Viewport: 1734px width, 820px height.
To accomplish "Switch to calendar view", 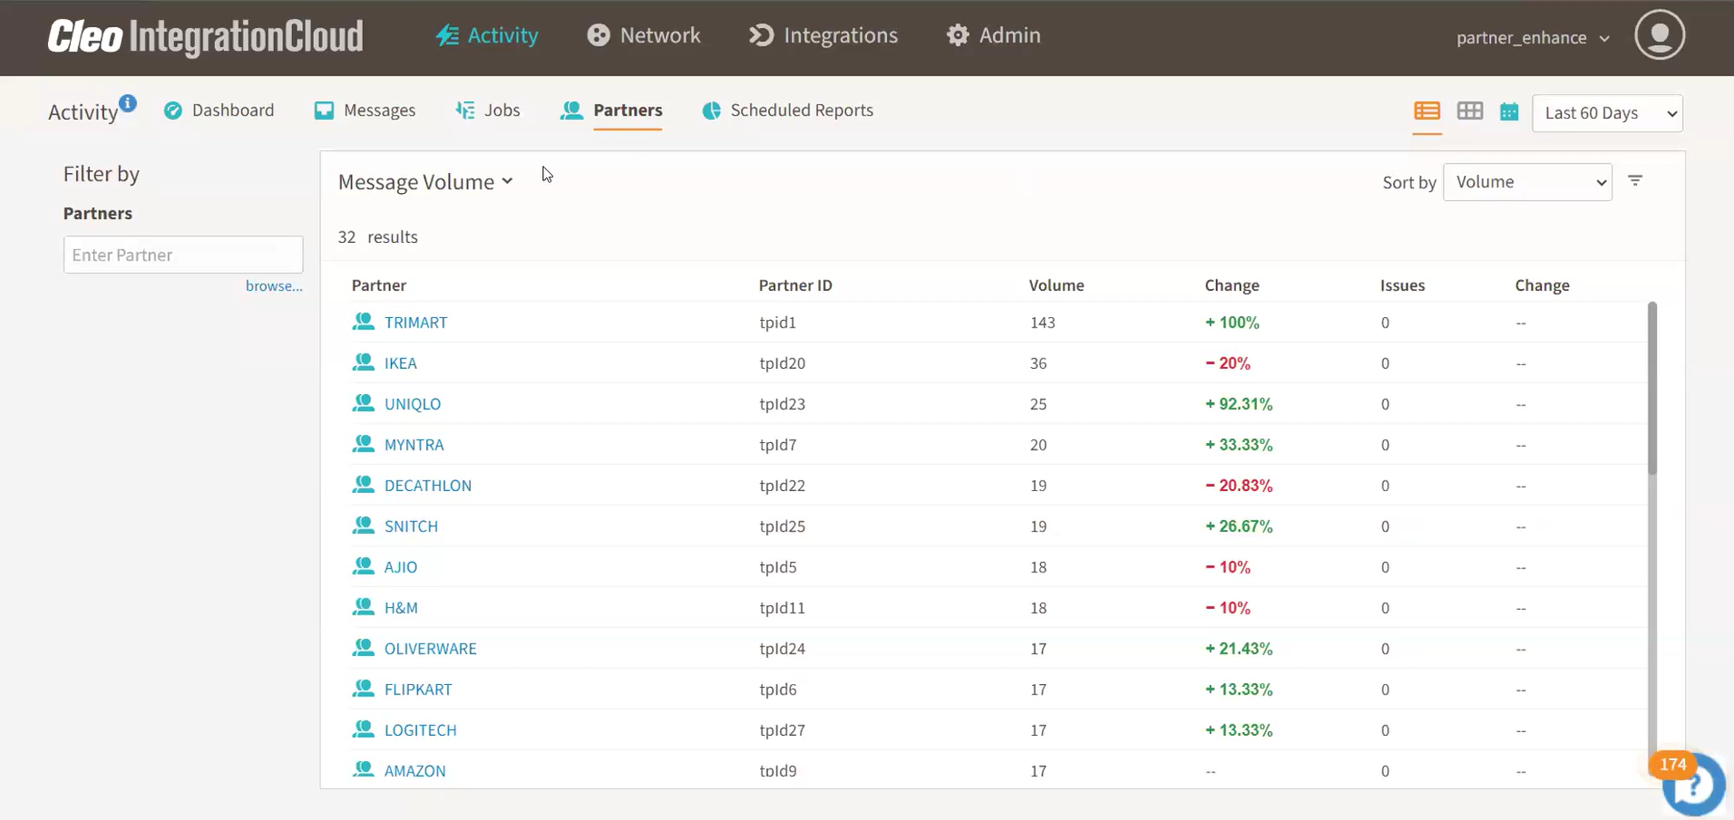I will [x=1509, y=112].
